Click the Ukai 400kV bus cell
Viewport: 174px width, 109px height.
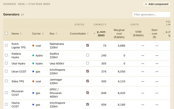pos(57,63)
